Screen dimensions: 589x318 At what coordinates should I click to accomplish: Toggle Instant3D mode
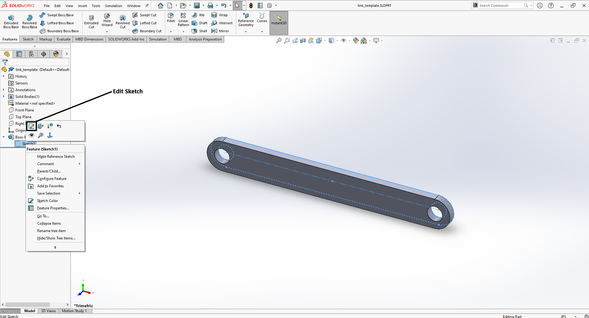click(279, 21)
